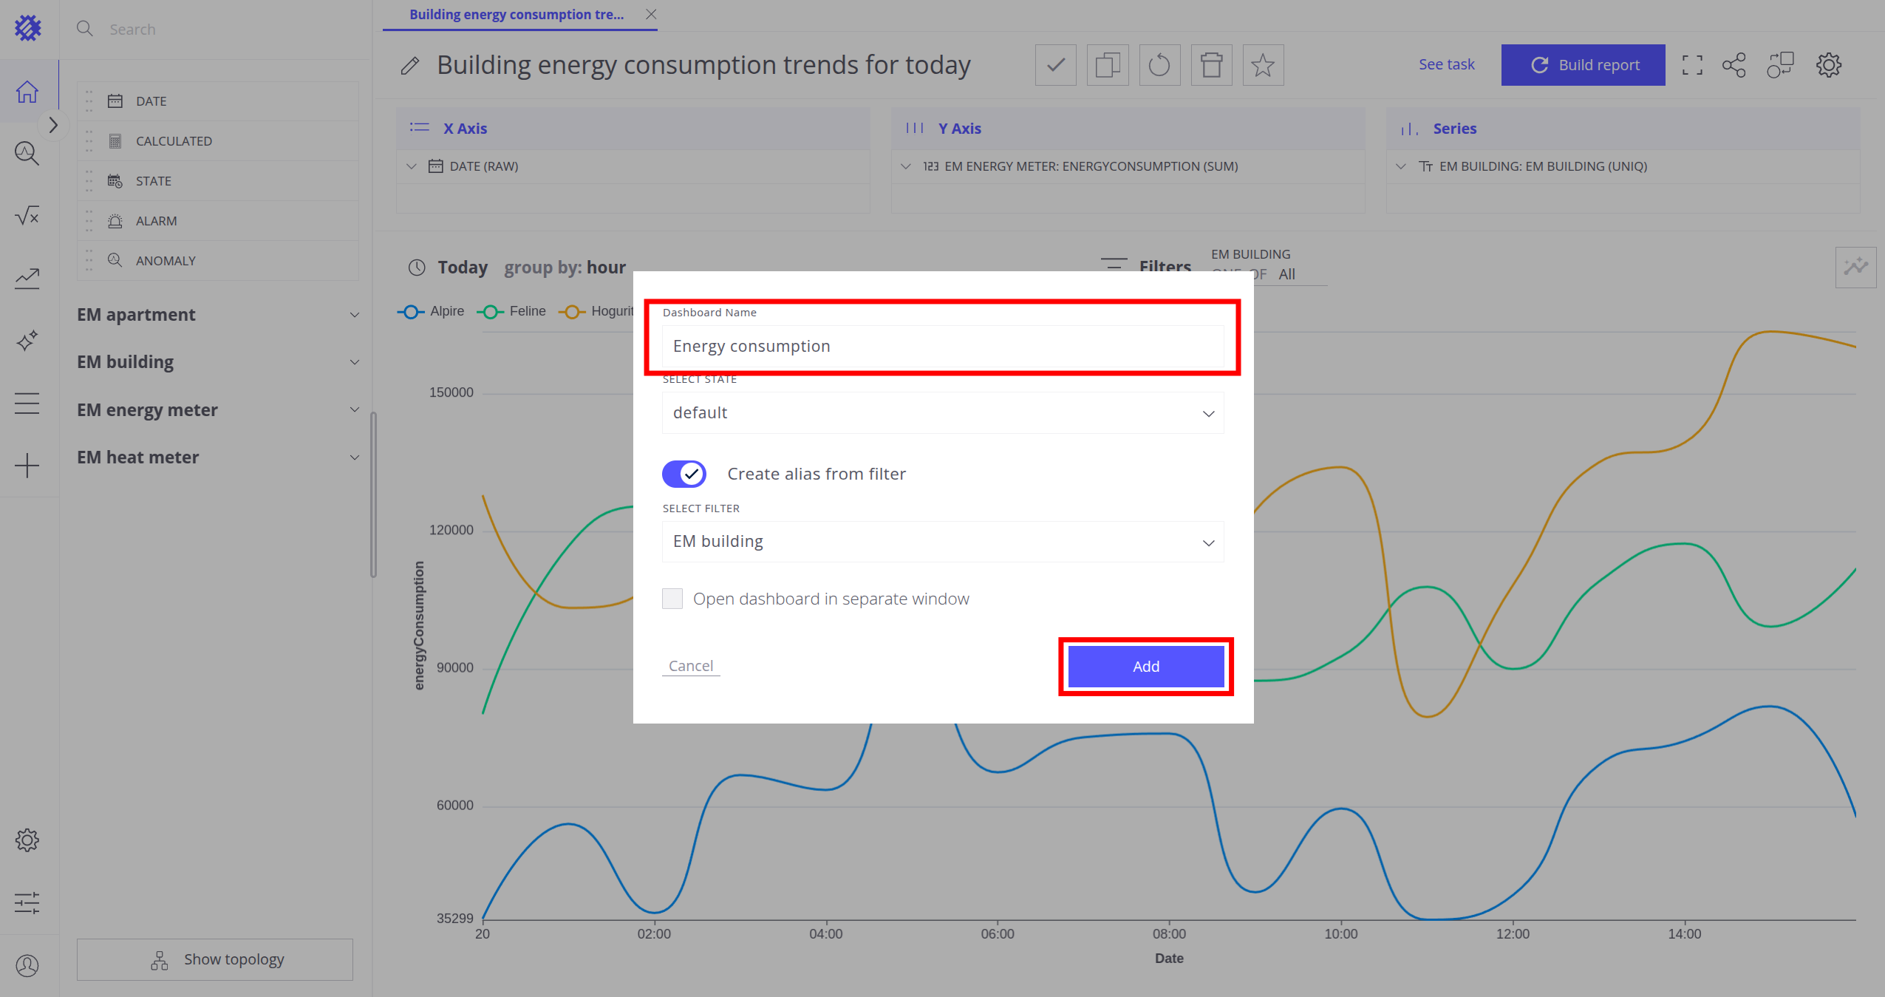Click the Add button

click(x=1145, y=667)
